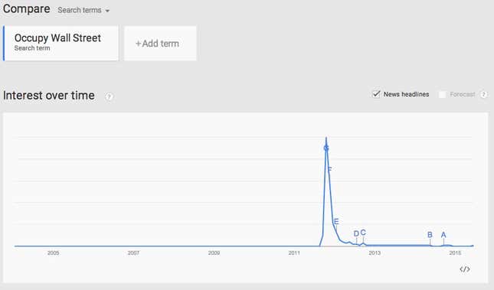Viewport: 494px width, 290px height.
Task: Select news headline marker E
Action: point(336,221)
